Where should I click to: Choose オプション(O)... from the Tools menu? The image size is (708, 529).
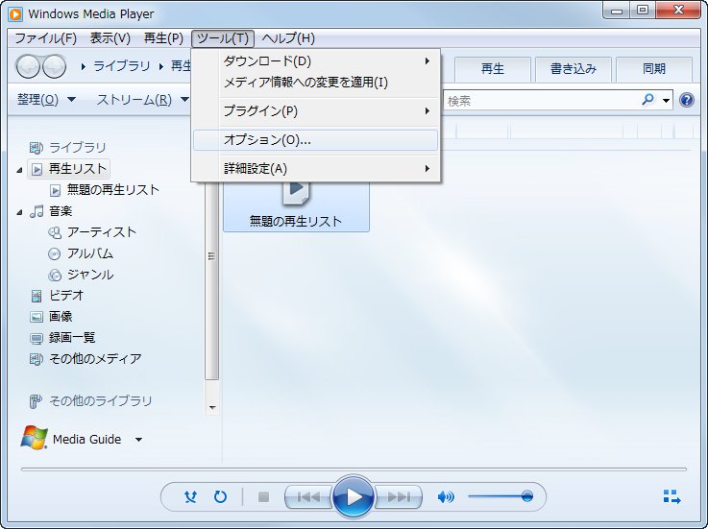point(315,140)
